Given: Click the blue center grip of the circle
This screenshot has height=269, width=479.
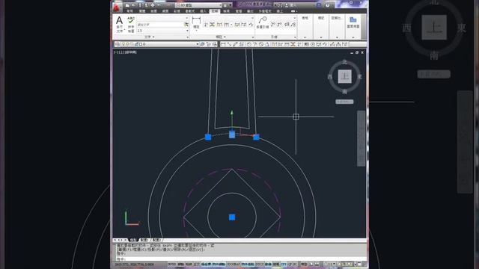Looking at the screenshot, I should 232,217.
